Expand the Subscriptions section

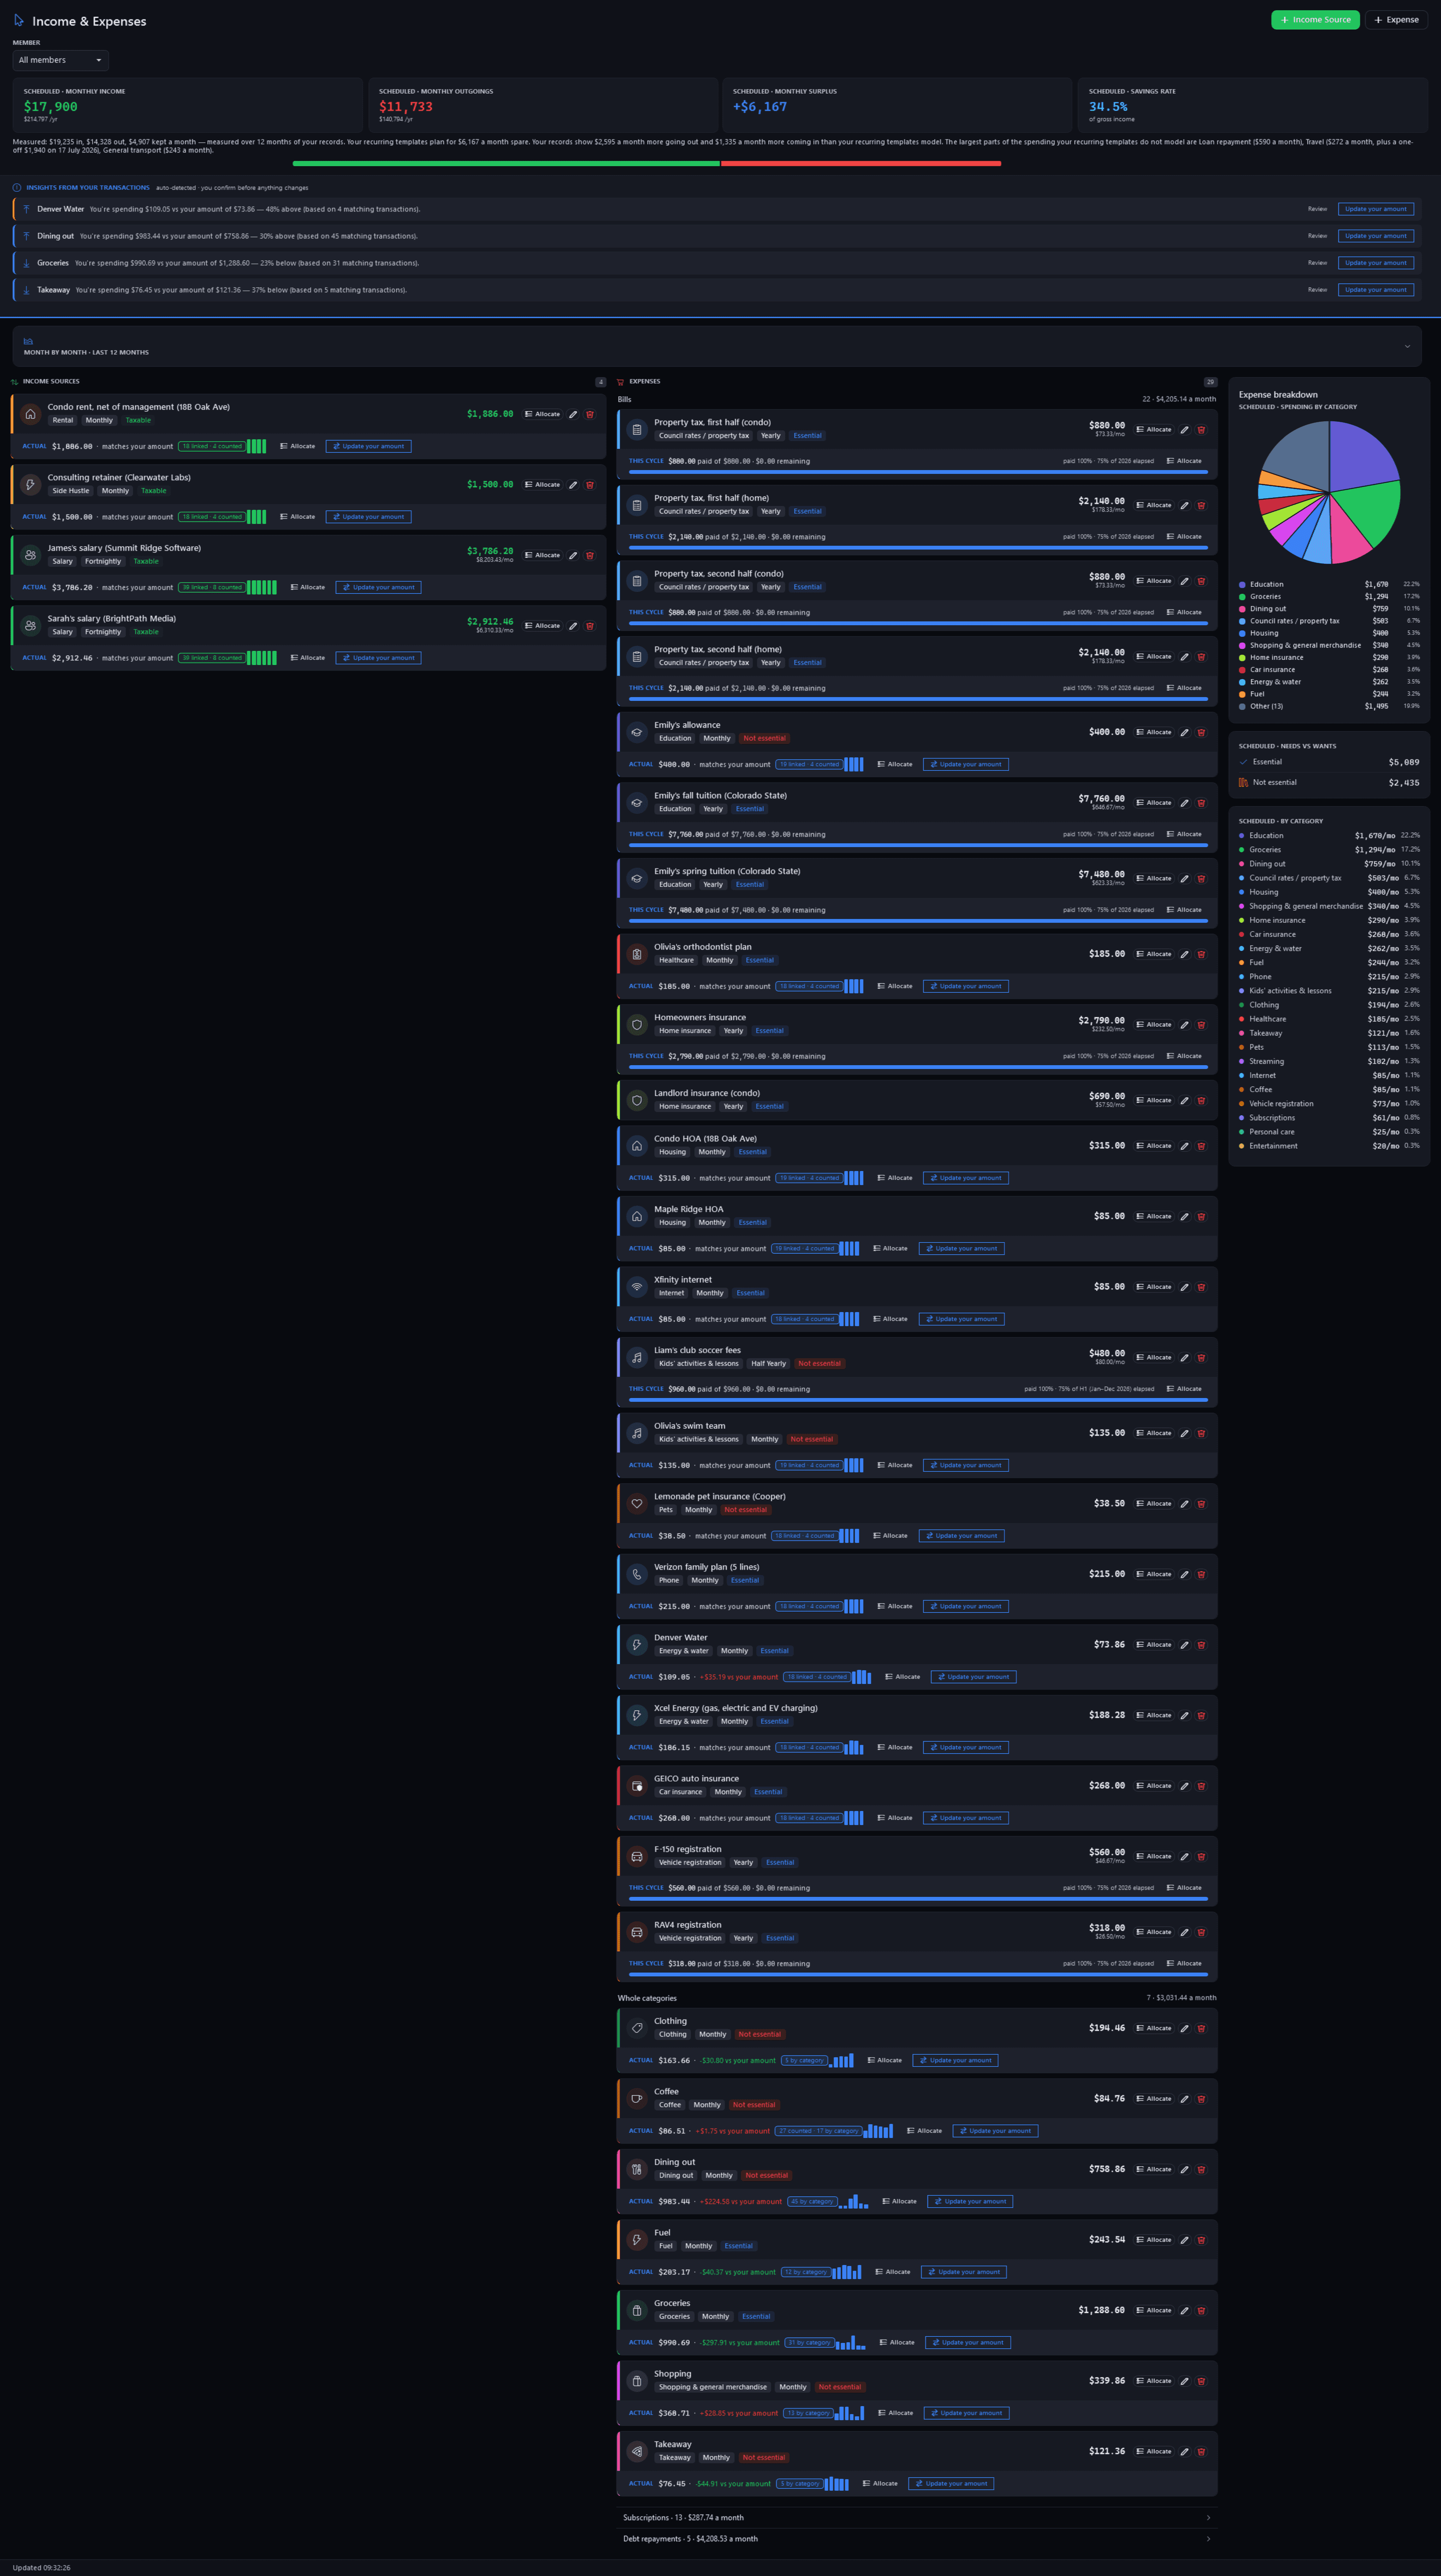(916, 2518)
